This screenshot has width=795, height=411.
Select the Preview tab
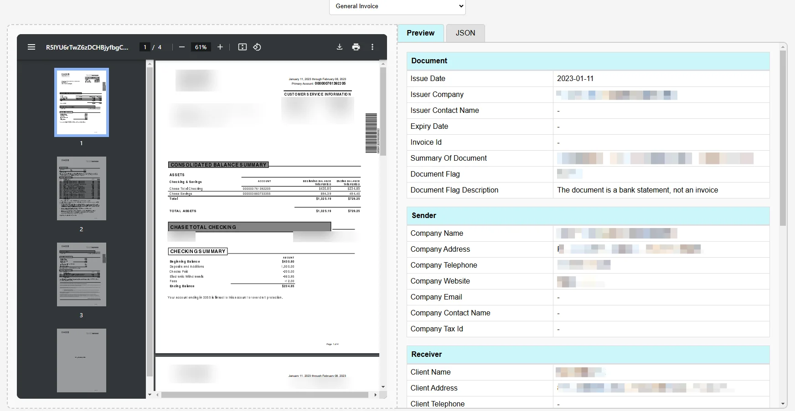click(420, 33)
